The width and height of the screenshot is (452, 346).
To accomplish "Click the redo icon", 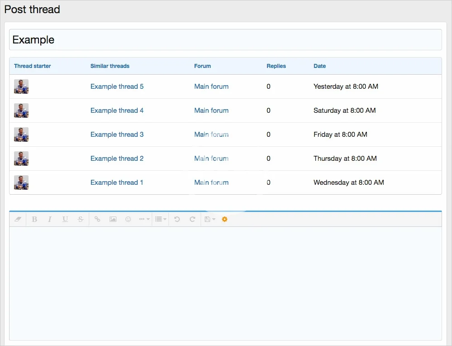I will [x=192, y=219].
